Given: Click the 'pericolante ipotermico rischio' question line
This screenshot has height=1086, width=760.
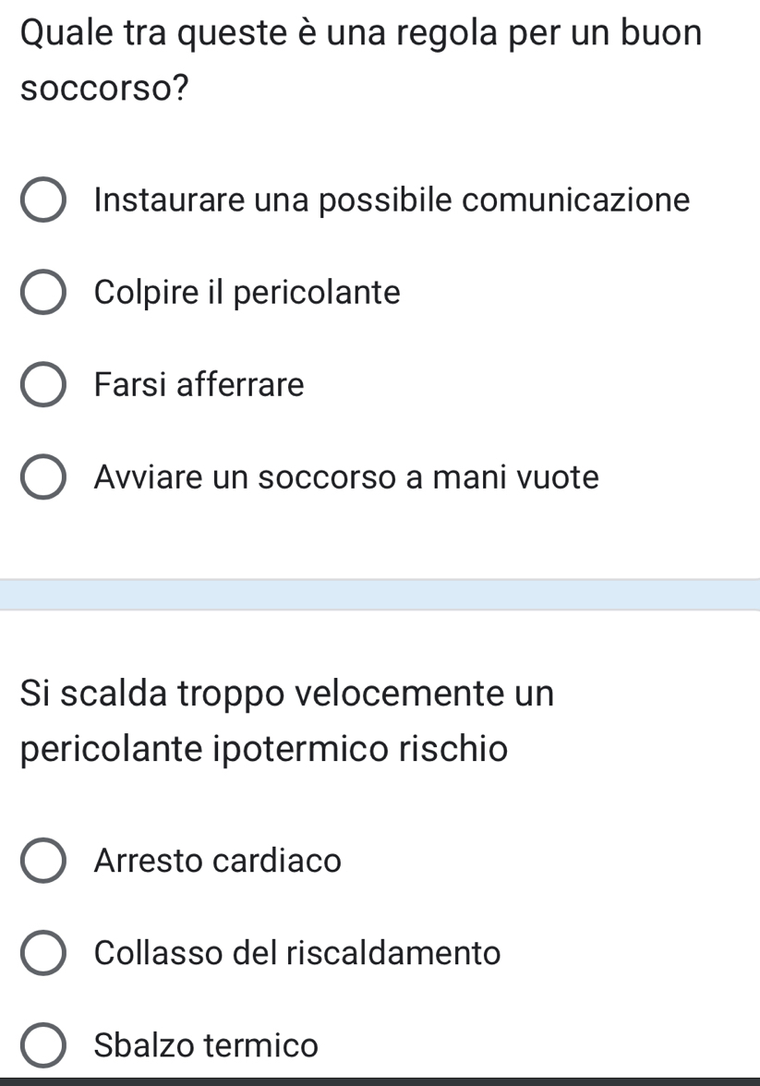Looking at the screenshot, I should click(263, 748).
